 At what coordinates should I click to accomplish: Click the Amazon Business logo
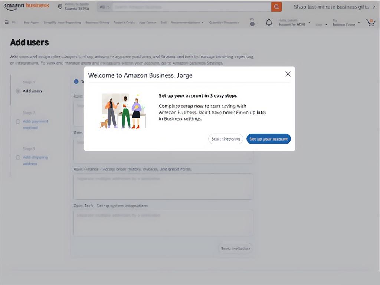[x=26, y=6]
